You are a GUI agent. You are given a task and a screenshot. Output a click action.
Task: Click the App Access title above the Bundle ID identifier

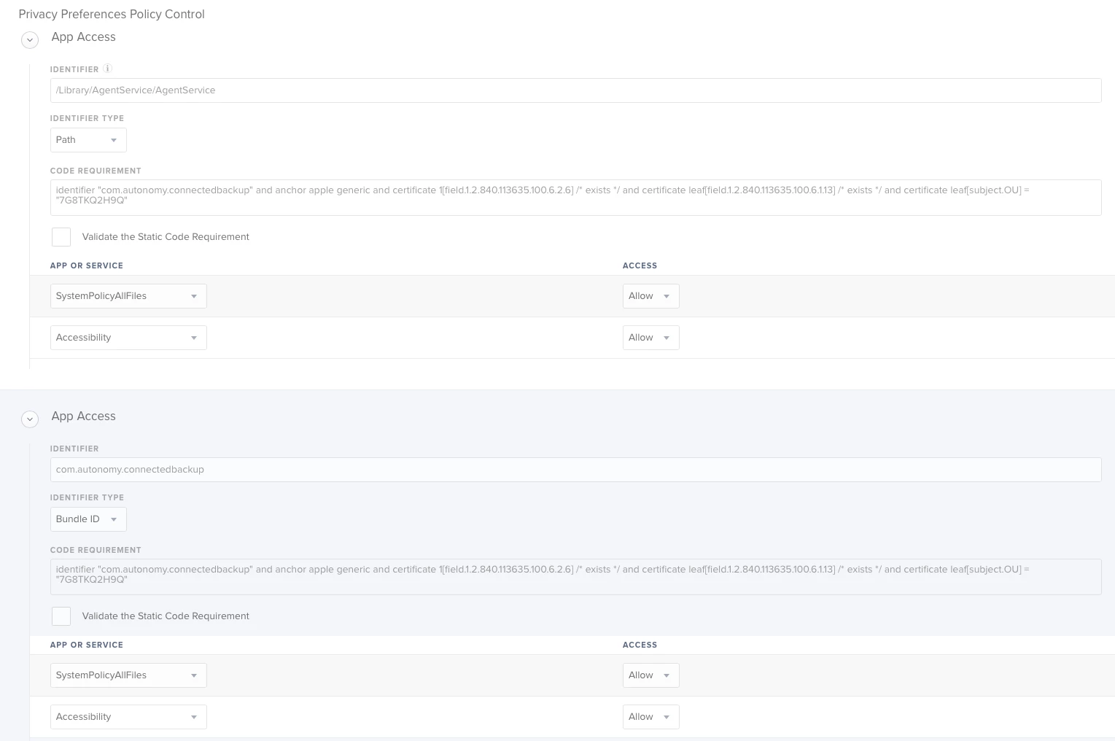83,416
